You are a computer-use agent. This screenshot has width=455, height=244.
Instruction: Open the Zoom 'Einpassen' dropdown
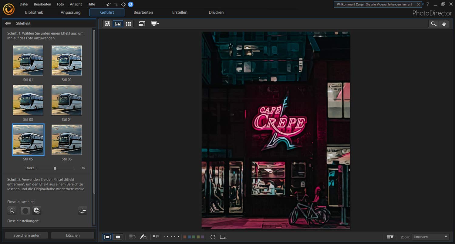coord(430,237)
